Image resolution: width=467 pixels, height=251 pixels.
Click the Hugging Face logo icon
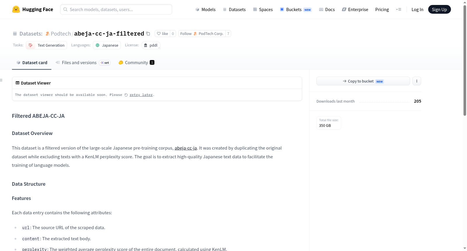pos(16,9)
